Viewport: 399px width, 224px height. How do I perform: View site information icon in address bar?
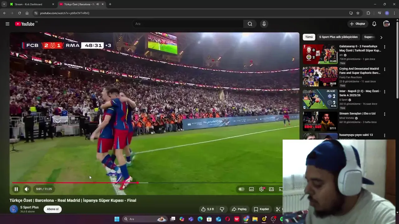(36, 13)
